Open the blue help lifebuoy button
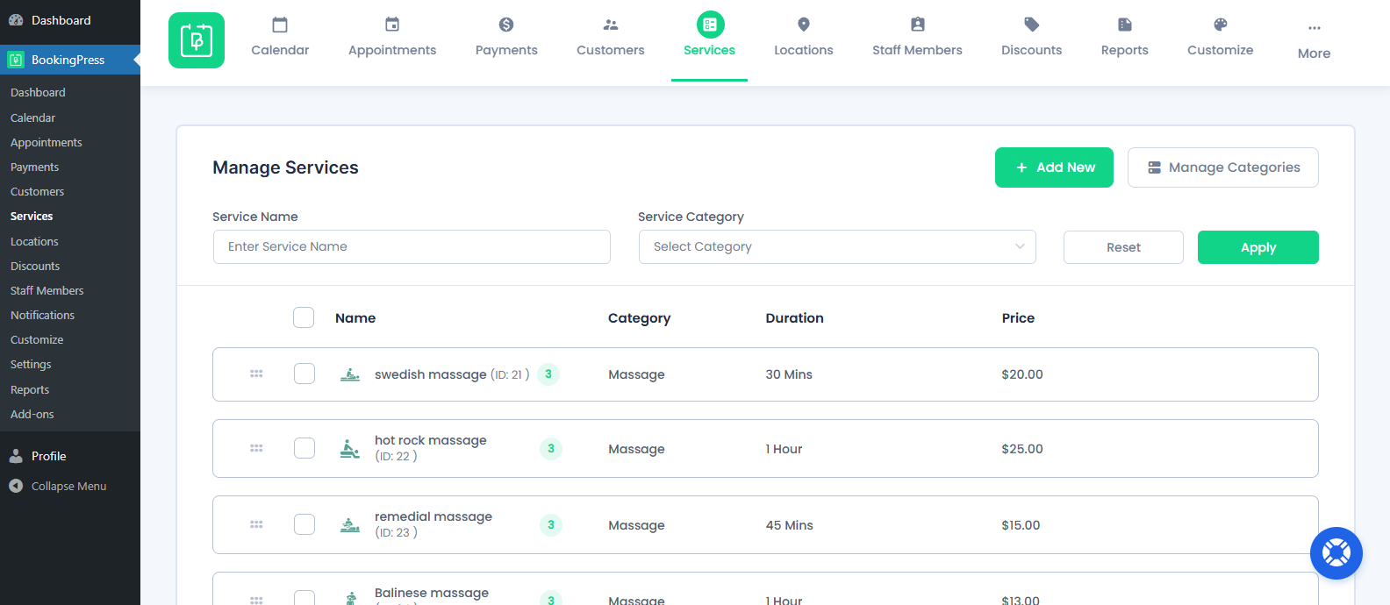 pos(1336,553)
